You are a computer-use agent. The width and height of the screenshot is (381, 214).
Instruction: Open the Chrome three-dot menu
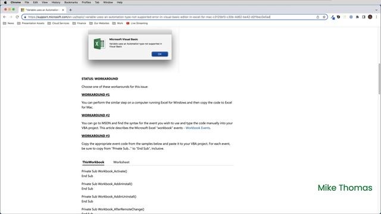[376, 17]
